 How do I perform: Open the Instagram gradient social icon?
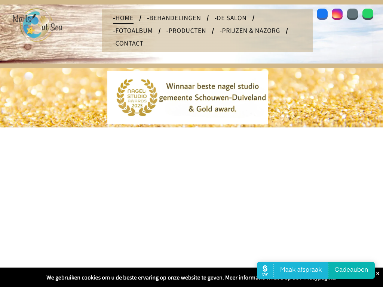(x=337, y=14)
